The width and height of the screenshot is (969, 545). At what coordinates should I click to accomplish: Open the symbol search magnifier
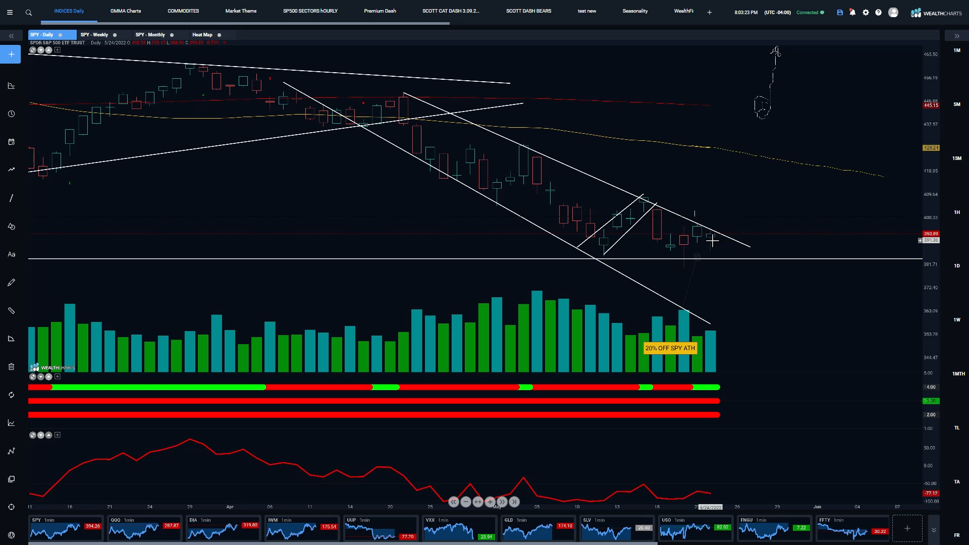point(29,12)
